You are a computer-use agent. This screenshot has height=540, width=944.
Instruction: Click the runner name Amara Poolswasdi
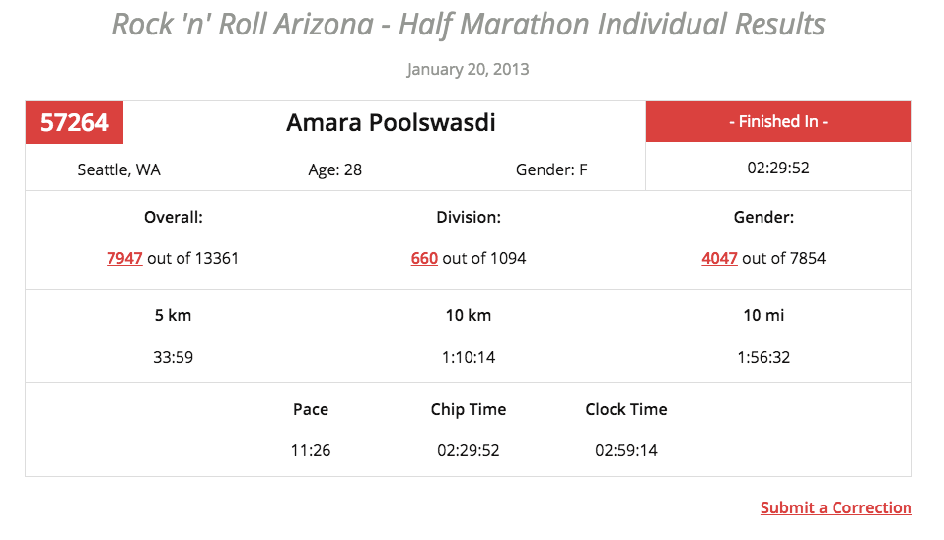(391, 122)
